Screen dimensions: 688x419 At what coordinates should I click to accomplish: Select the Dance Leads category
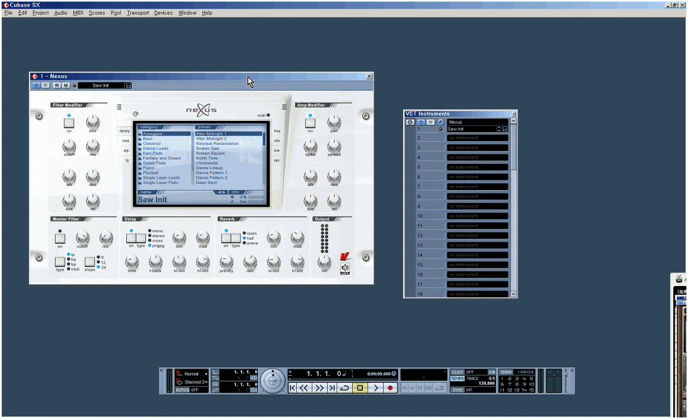point(156,148)
